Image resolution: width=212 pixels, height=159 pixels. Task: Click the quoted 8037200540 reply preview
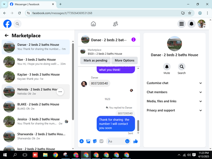pos(125,113)
